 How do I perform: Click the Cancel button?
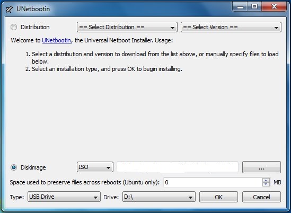point(261,197)
